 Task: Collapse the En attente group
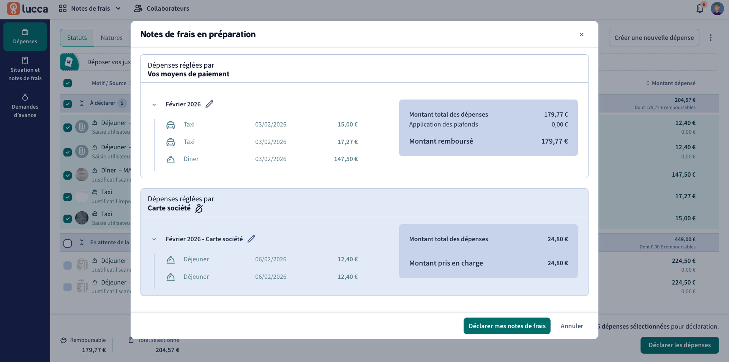coord(82,242)
